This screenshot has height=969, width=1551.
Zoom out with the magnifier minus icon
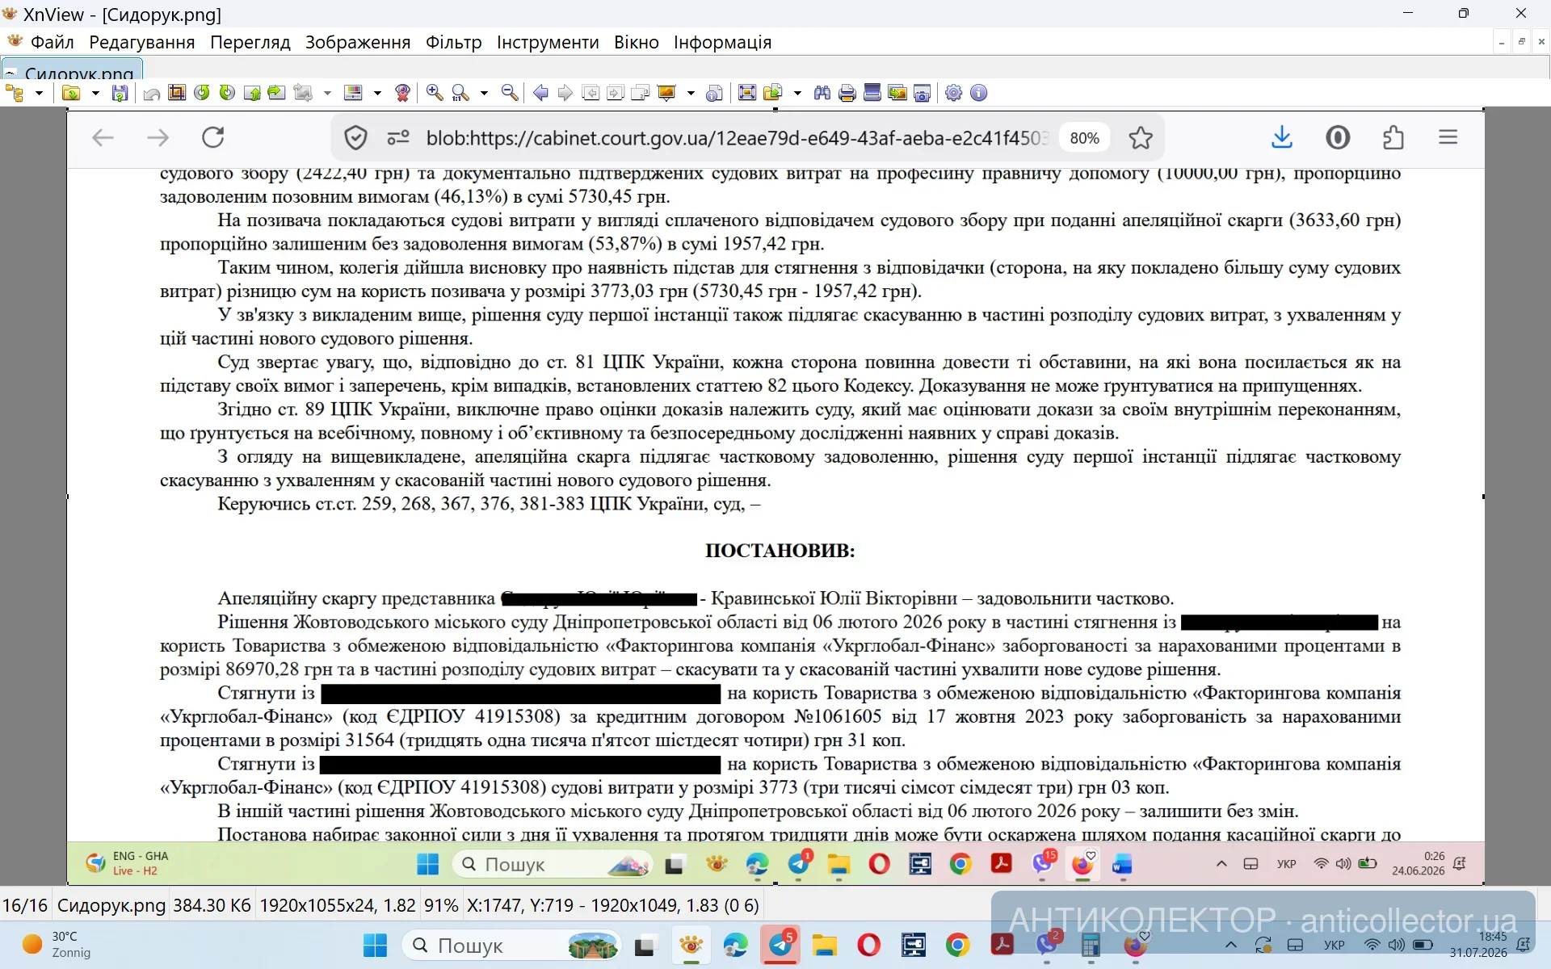click(510, 93)
